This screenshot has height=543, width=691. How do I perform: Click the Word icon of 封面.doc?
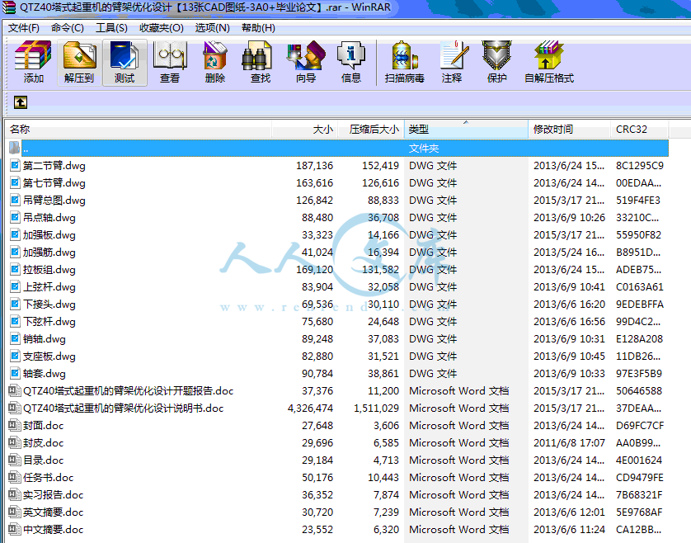pyautogui.click(x=15, y=425)
